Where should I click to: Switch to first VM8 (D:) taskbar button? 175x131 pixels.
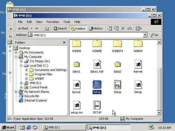coord(64,127)
